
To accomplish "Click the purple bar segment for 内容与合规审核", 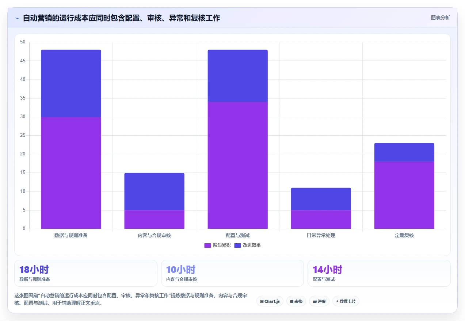I will [154, 220].
